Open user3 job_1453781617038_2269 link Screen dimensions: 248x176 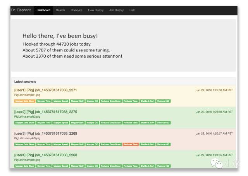pyautogui.click(x=46, y=133)
